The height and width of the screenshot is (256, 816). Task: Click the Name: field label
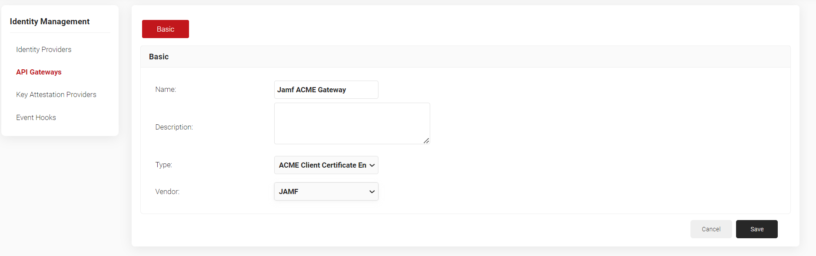166,89
